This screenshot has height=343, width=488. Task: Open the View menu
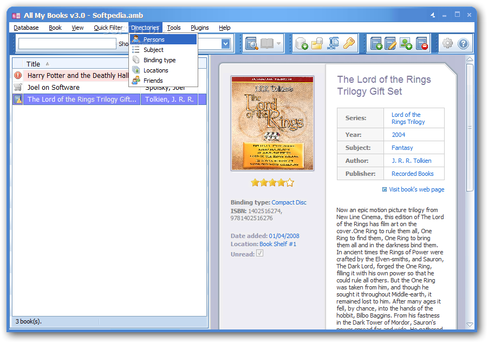point(77,28)
